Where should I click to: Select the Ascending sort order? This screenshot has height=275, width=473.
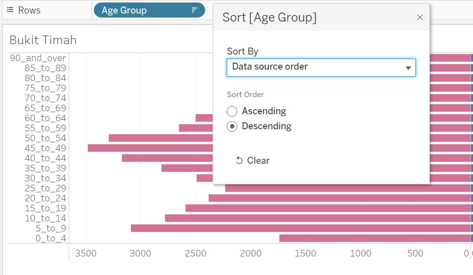pos(232,111)
